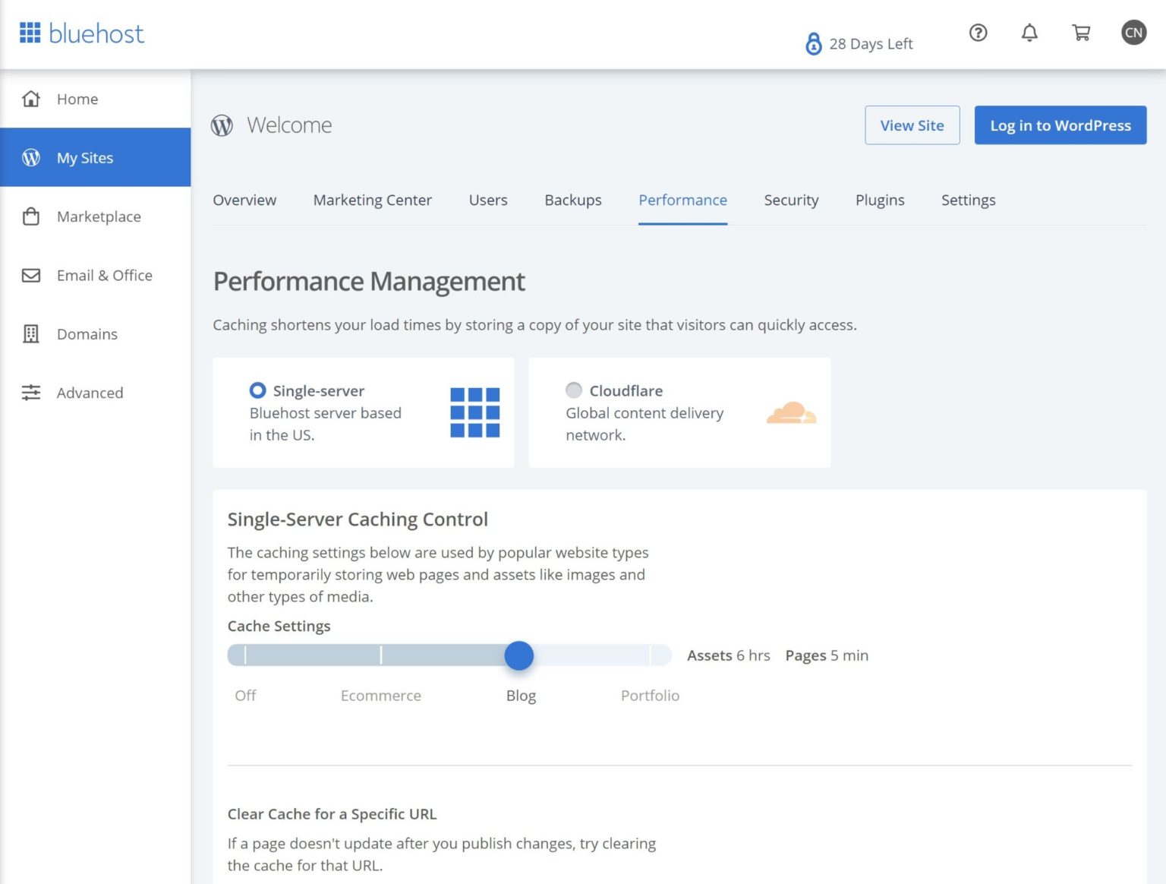The width and height of the screenshot is (1166, 884).
Task: Log in to WordPress
Action: [1060, 125]
